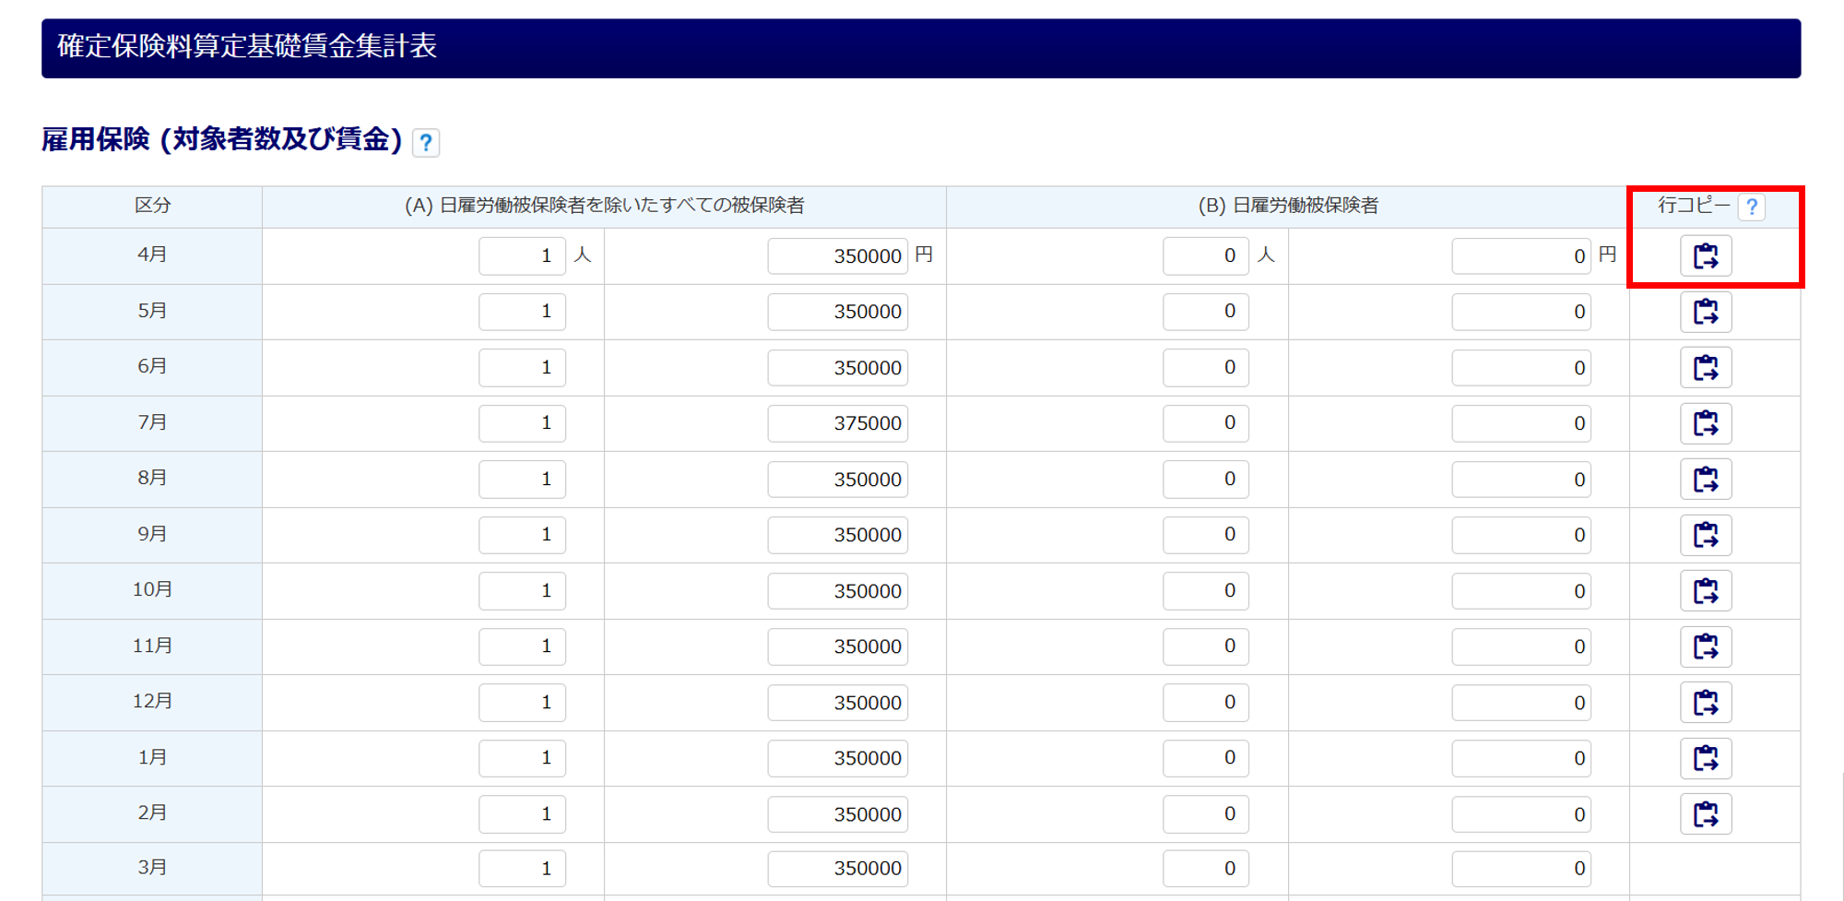Focus 1月 insured count field (A)
Image resolution: width=1844 pixels, height=901 pixels.
pos(522,758)
